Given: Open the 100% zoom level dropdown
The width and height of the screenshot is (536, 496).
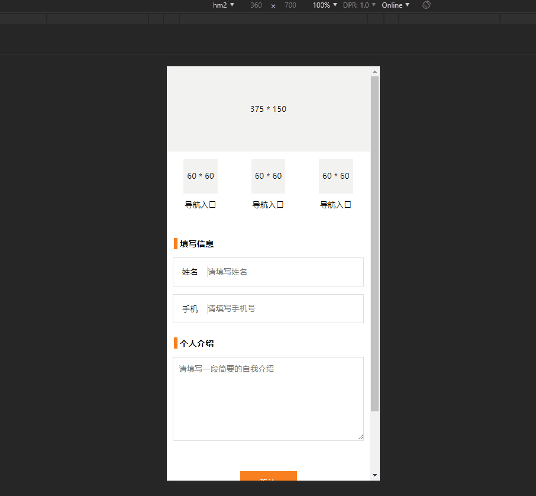Looking at the screenshot, I should pos(325,5).
